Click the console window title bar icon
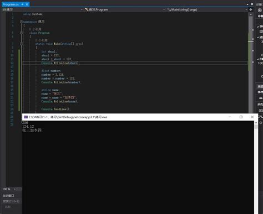 click(26, 117)
